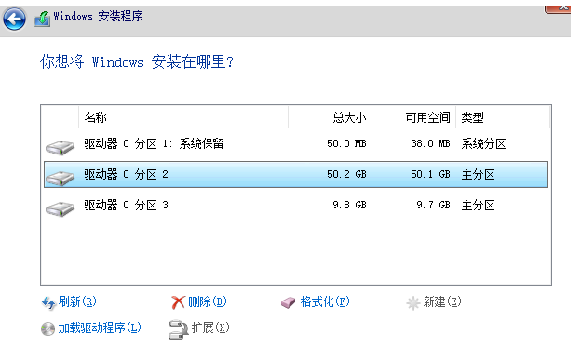Click the CD icon for 加载驱动程序

pos(47,328)
